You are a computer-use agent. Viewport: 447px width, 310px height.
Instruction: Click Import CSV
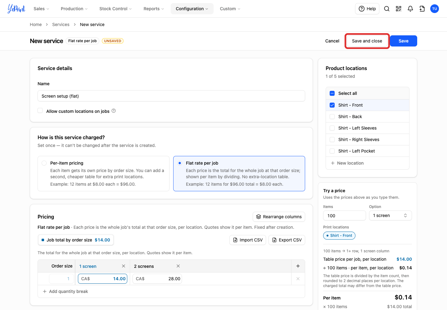click(x=248, y=240)
